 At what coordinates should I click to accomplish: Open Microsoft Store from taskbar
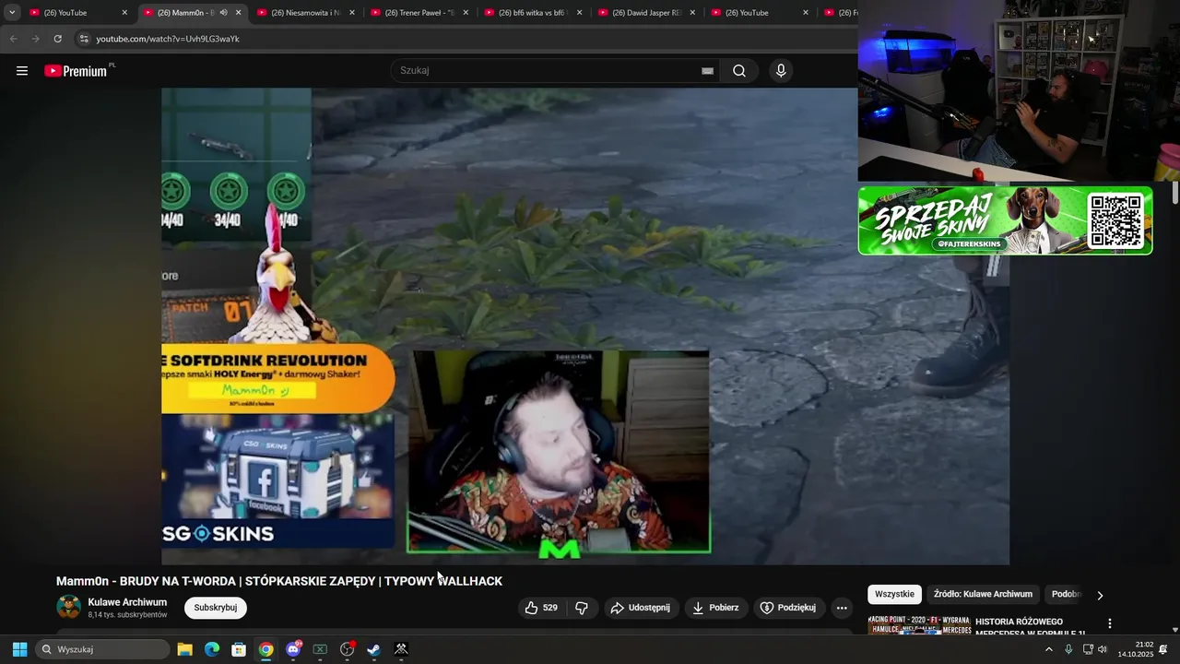click(239, 649)
